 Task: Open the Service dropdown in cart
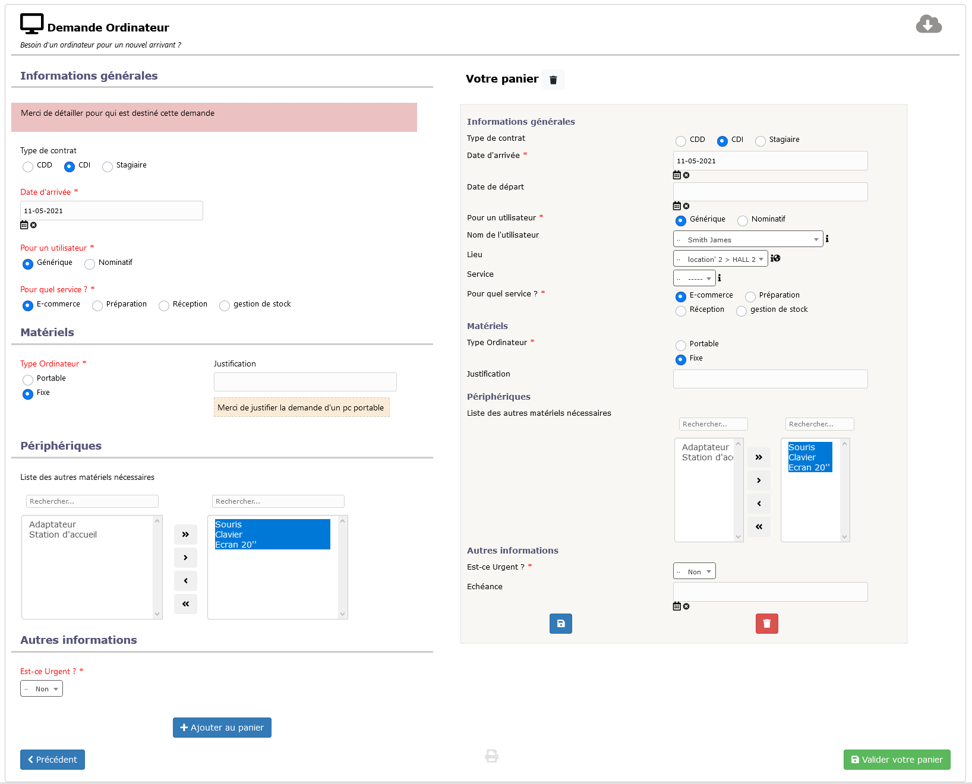click(x=695, y=279)
